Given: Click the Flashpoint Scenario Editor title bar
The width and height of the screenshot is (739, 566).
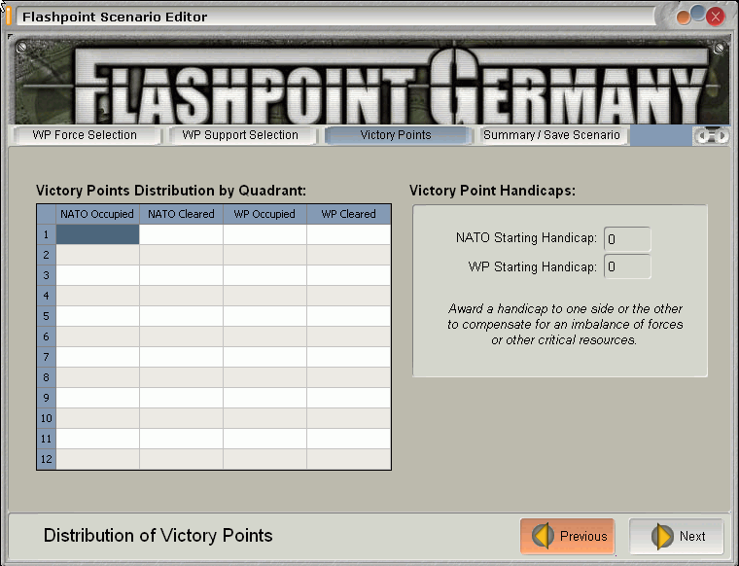Looking at the screenshot, I should pos(334,17).
